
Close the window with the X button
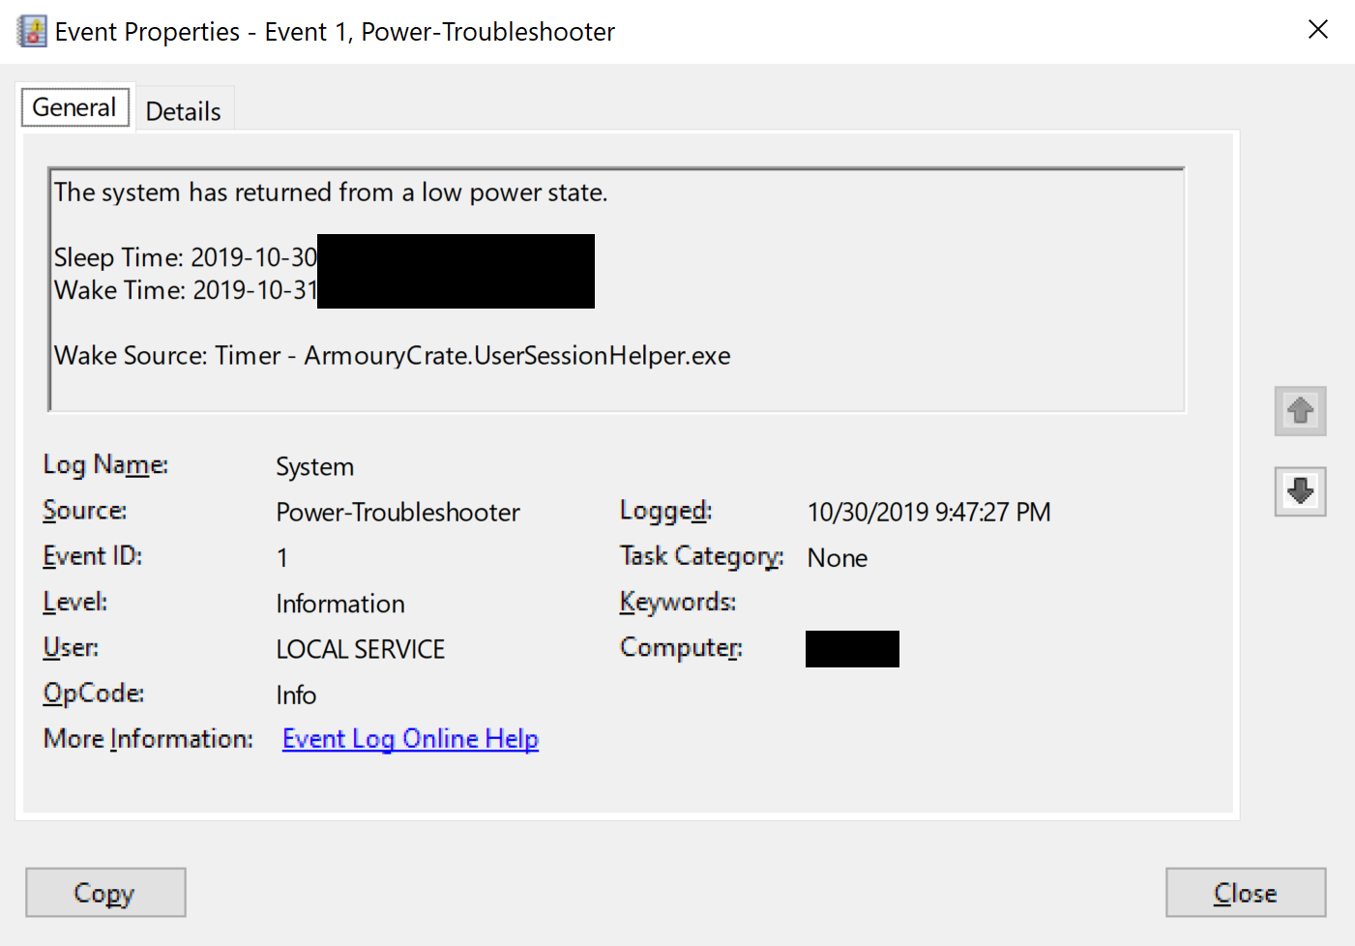pyautogui.click(x=1317, y=30)
